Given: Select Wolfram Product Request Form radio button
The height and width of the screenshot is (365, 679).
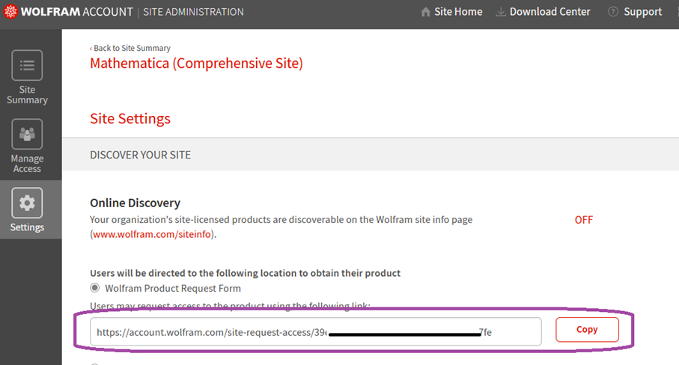Looking at the screenshot, I should point(95,288).
